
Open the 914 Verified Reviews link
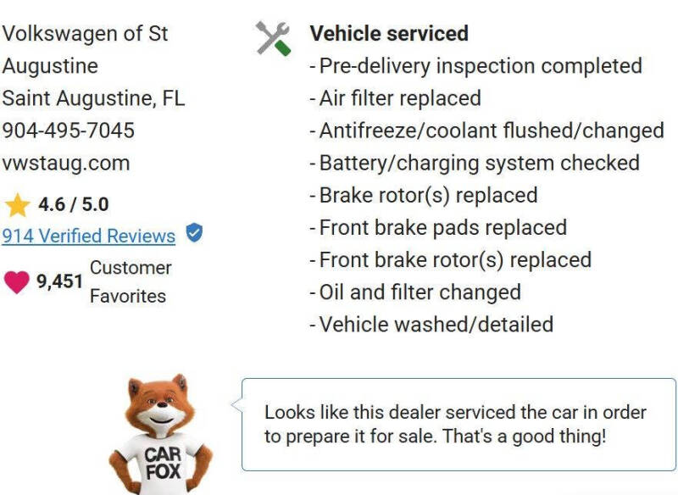(x=89, y=236)
